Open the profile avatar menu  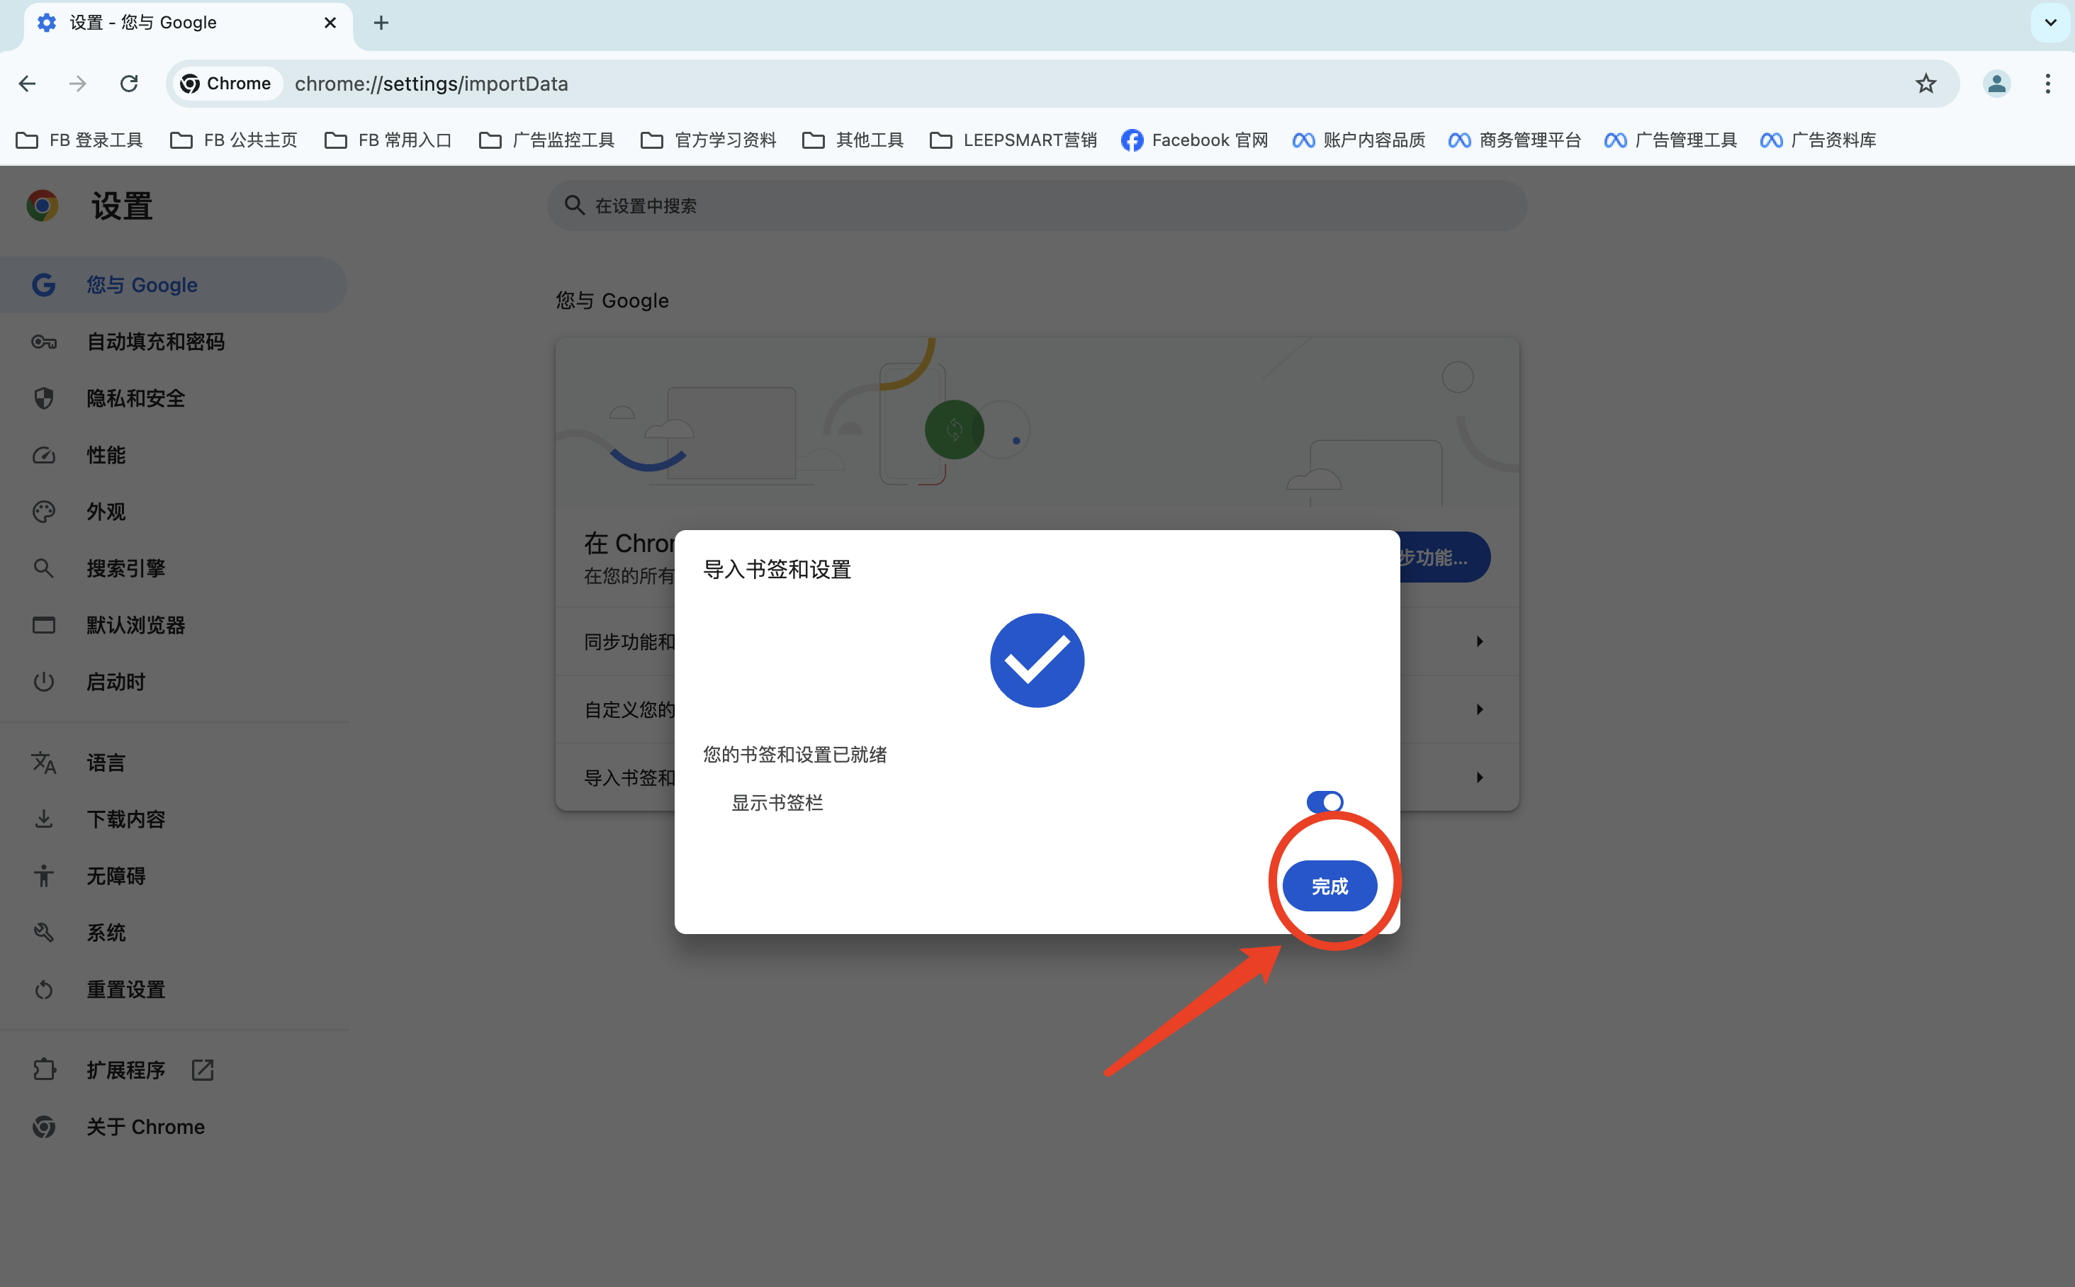(1997, 84)
